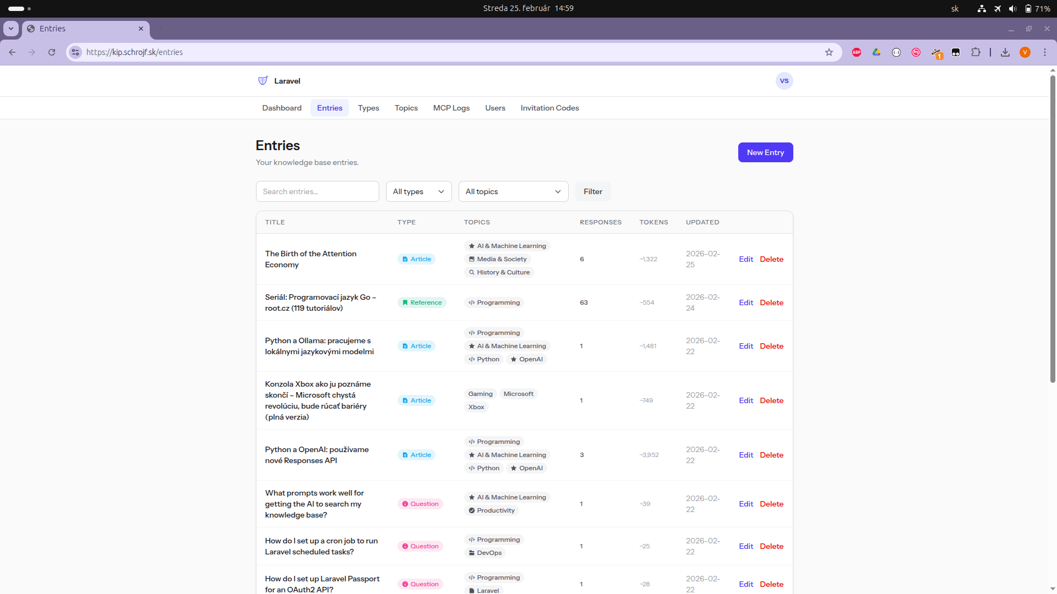
Task: Delete the cron job Laravel scheduled tasks entry
Action: [x=771, y=546]
